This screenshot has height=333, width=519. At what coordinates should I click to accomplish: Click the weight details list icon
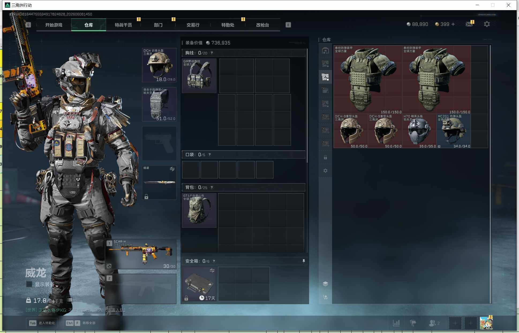coord(70,300)
